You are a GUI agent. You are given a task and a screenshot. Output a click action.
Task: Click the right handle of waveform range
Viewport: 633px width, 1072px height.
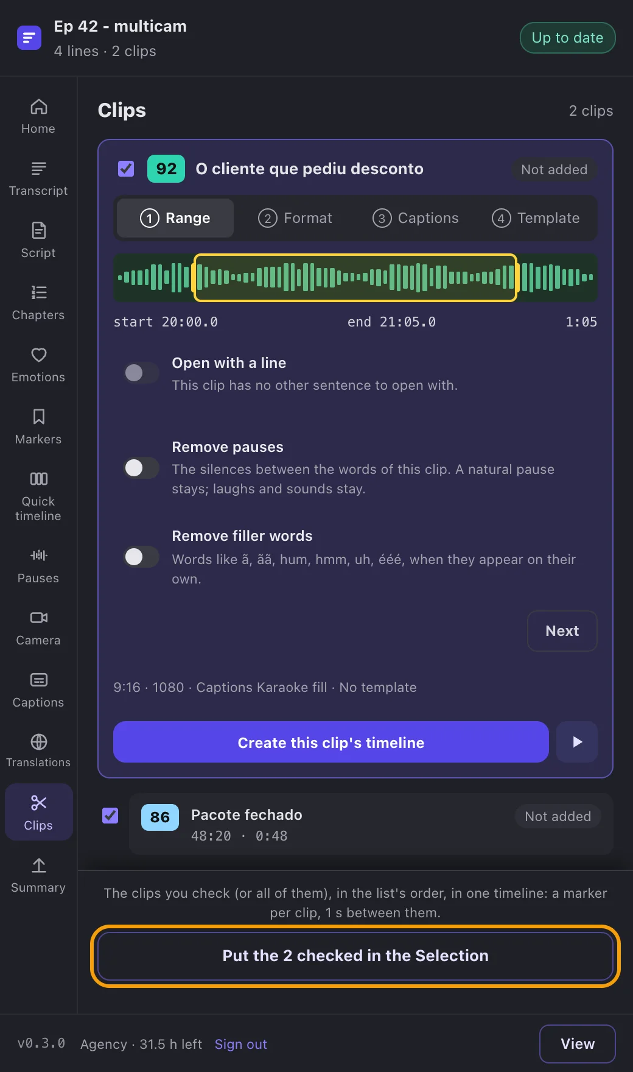point(517,278)
